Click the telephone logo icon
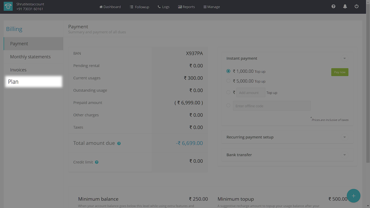The height and width of the screenshot is (208, 370). pyautogui.click(x=8, y=7)
